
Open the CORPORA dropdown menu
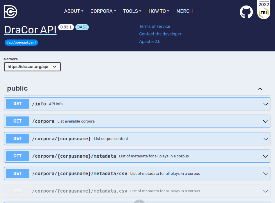pos(103,11)
